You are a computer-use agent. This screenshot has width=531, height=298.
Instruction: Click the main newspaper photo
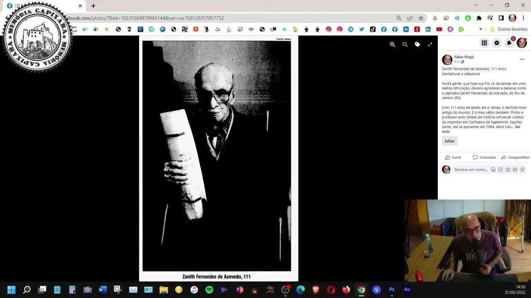tap(217, 156)
